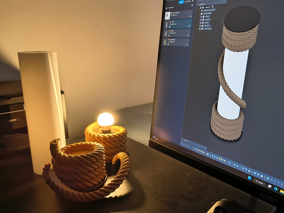The image size is (284, 213).
Task: Select Named Views in browser tree
Action: click(x=207, y=13)
